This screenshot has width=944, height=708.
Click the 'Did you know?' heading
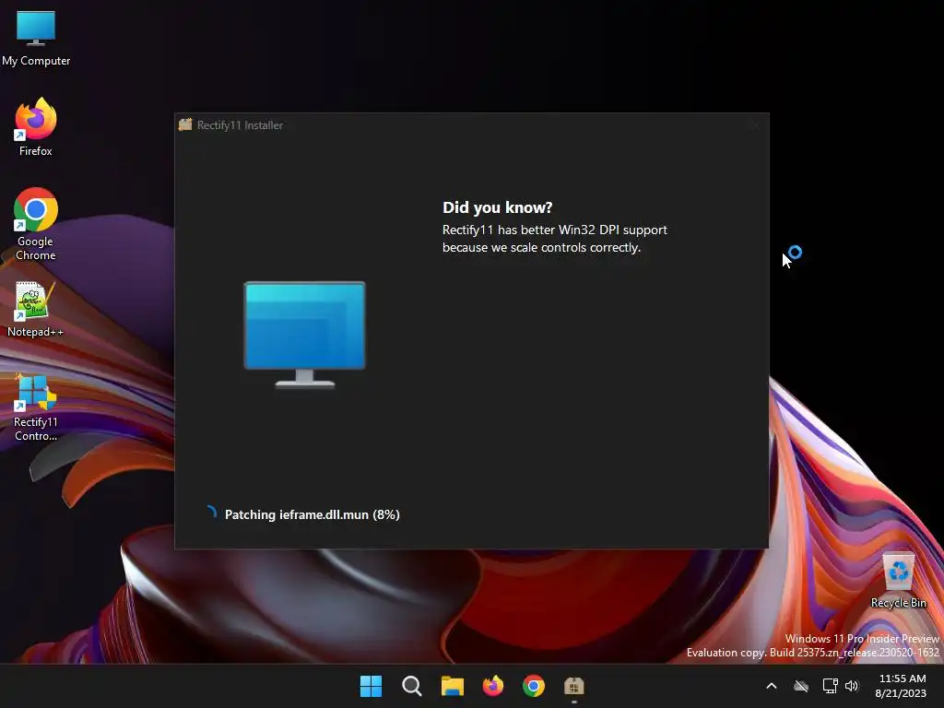coord(497,207)
